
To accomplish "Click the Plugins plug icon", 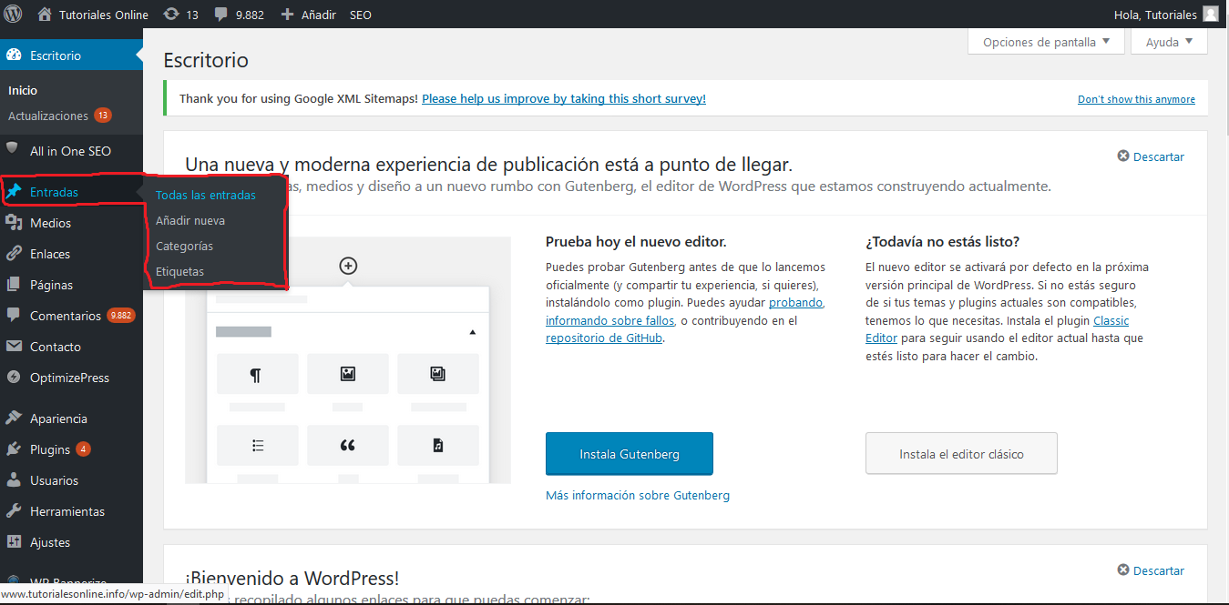I will [x=14, y=449].
